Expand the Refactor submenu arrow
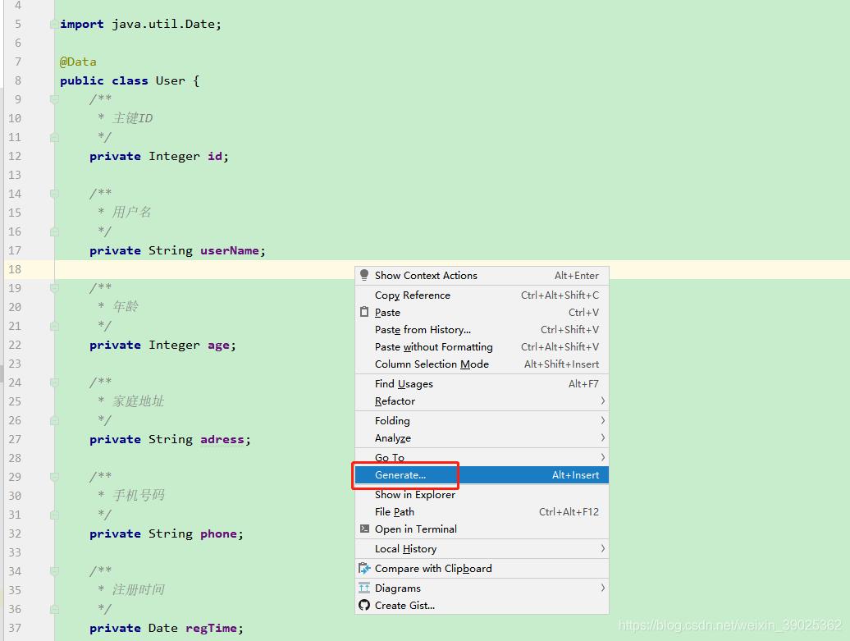Screen dimensions: 850x641 [602, 401]
